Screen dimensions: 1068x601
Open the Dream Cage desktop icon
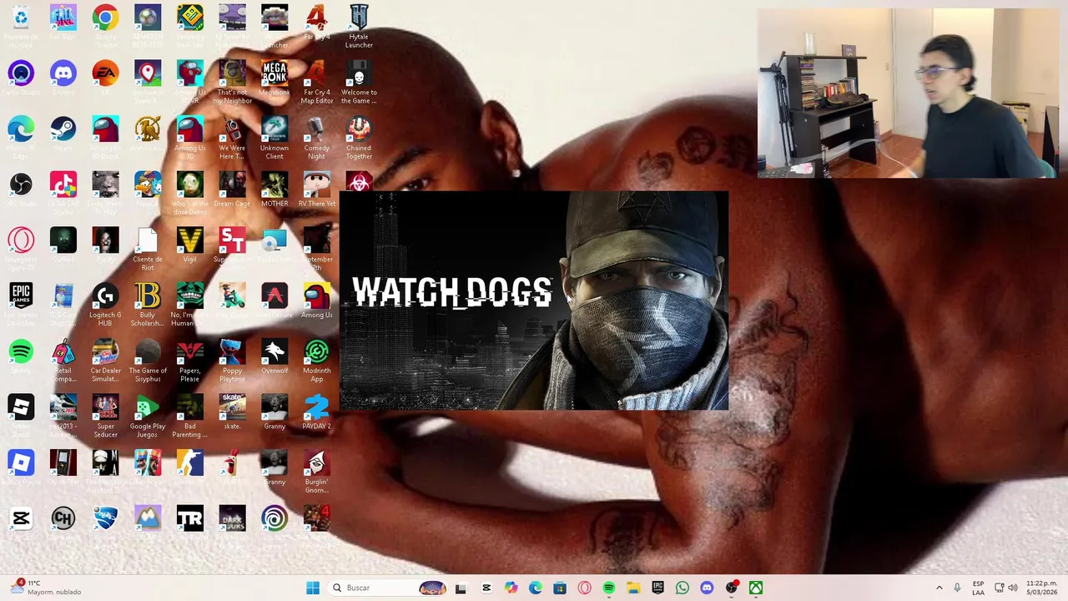tap(232, 184)
